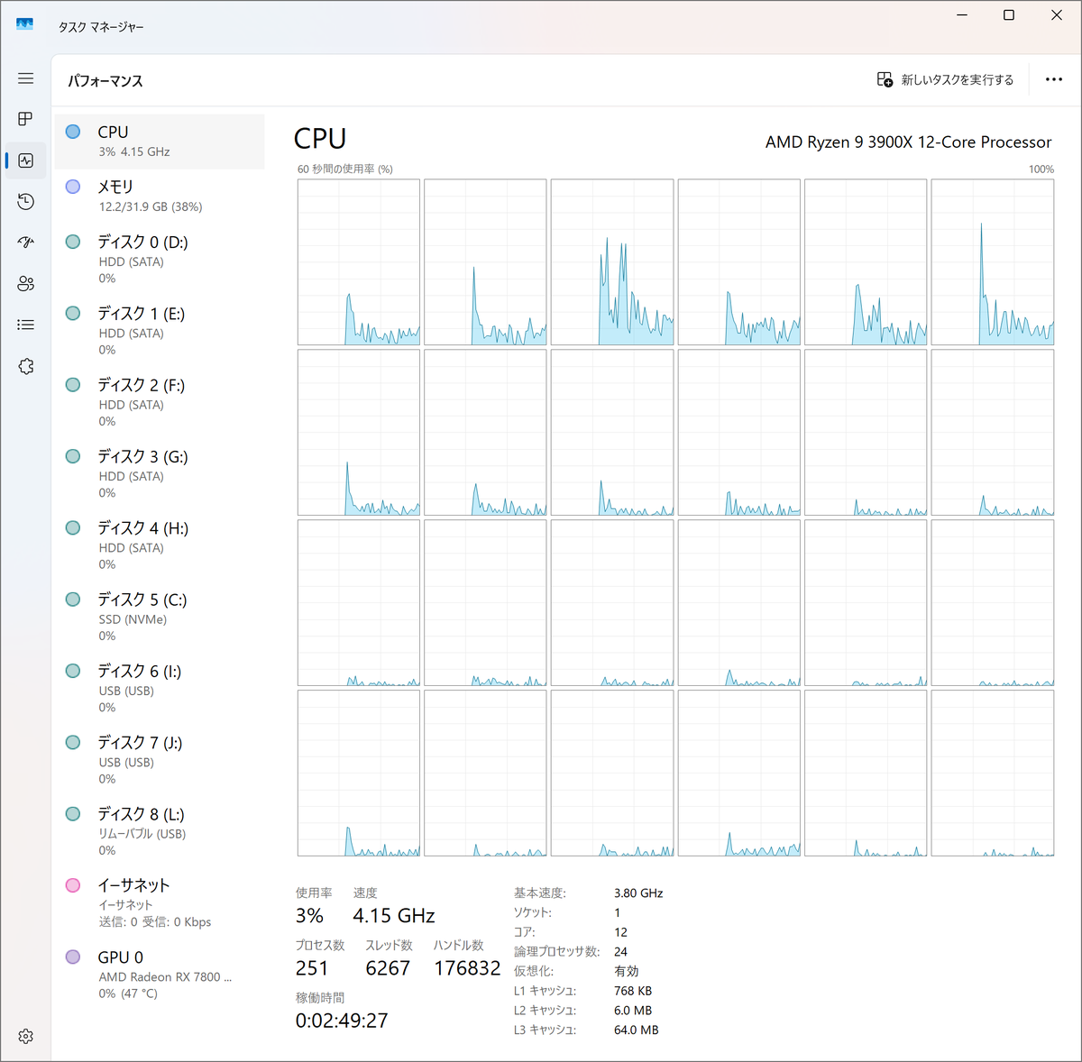Open the hamburger navigation menu
This screenshot has width=1082, height=1062.
[25, 78]
